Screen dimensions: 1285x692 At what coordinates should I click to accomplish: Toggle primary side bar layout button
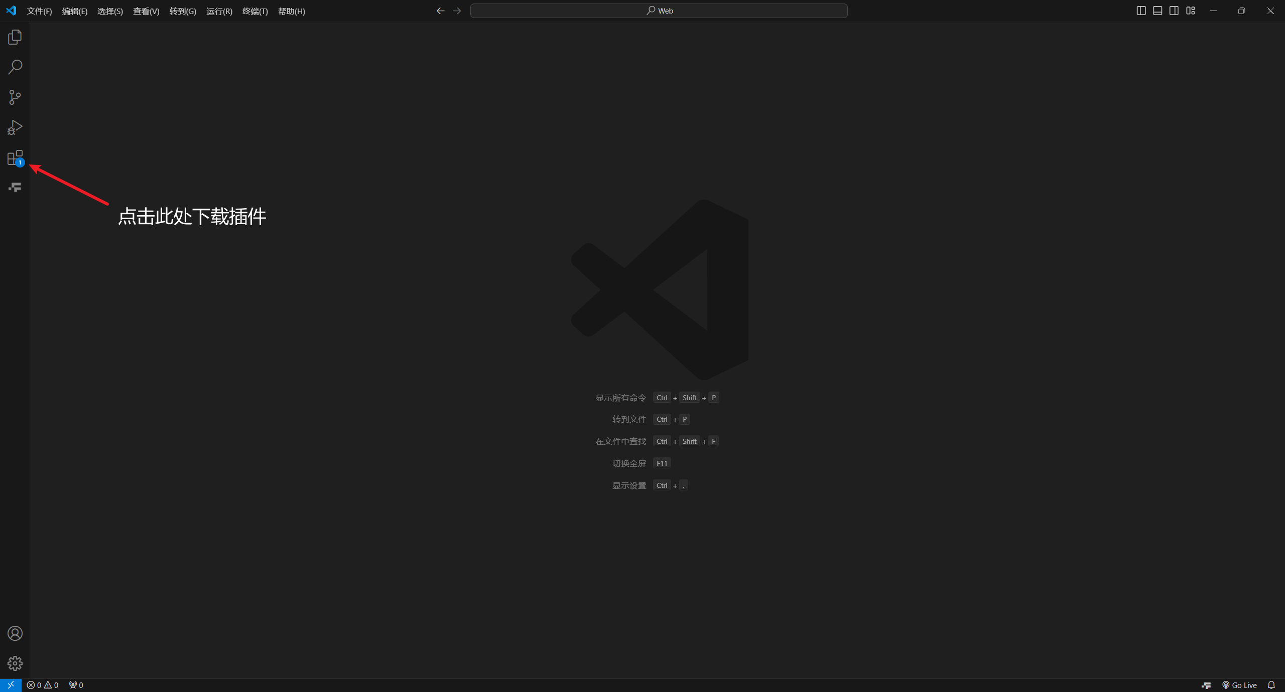tap(1141, 11)
